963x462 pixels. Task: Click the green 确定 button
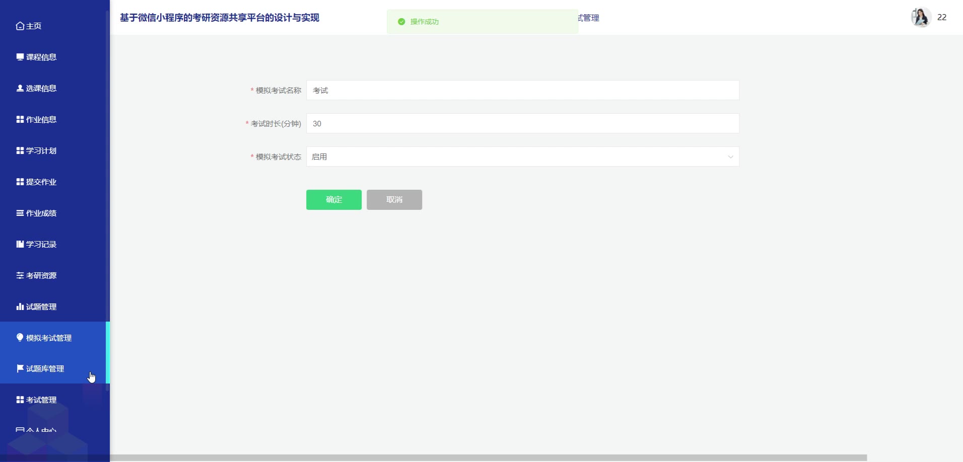[334, 200]
